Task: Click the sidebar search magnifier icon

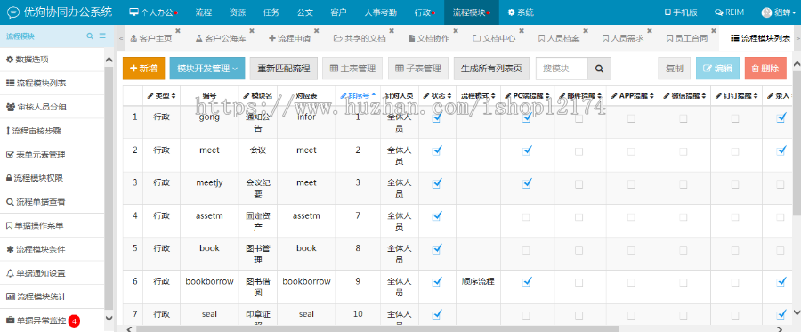Action: [90, 36]
